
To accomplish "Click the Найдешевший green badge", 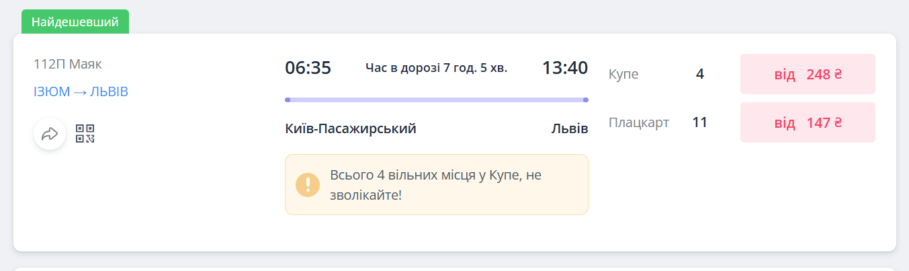I will point(75,22).
